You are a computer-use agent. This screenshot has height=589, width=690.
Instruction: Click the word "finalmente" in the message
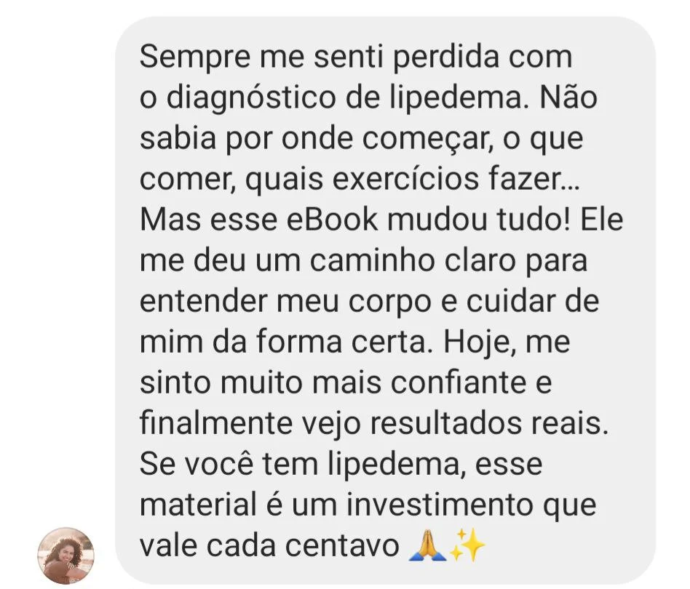coord(216,423)
